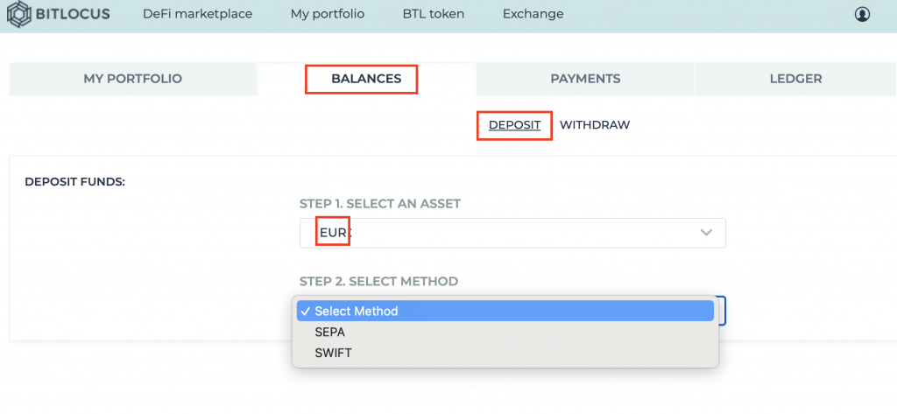Click the method select box edge
Viewport: 897px width, 414px height.
click(722, 311)
